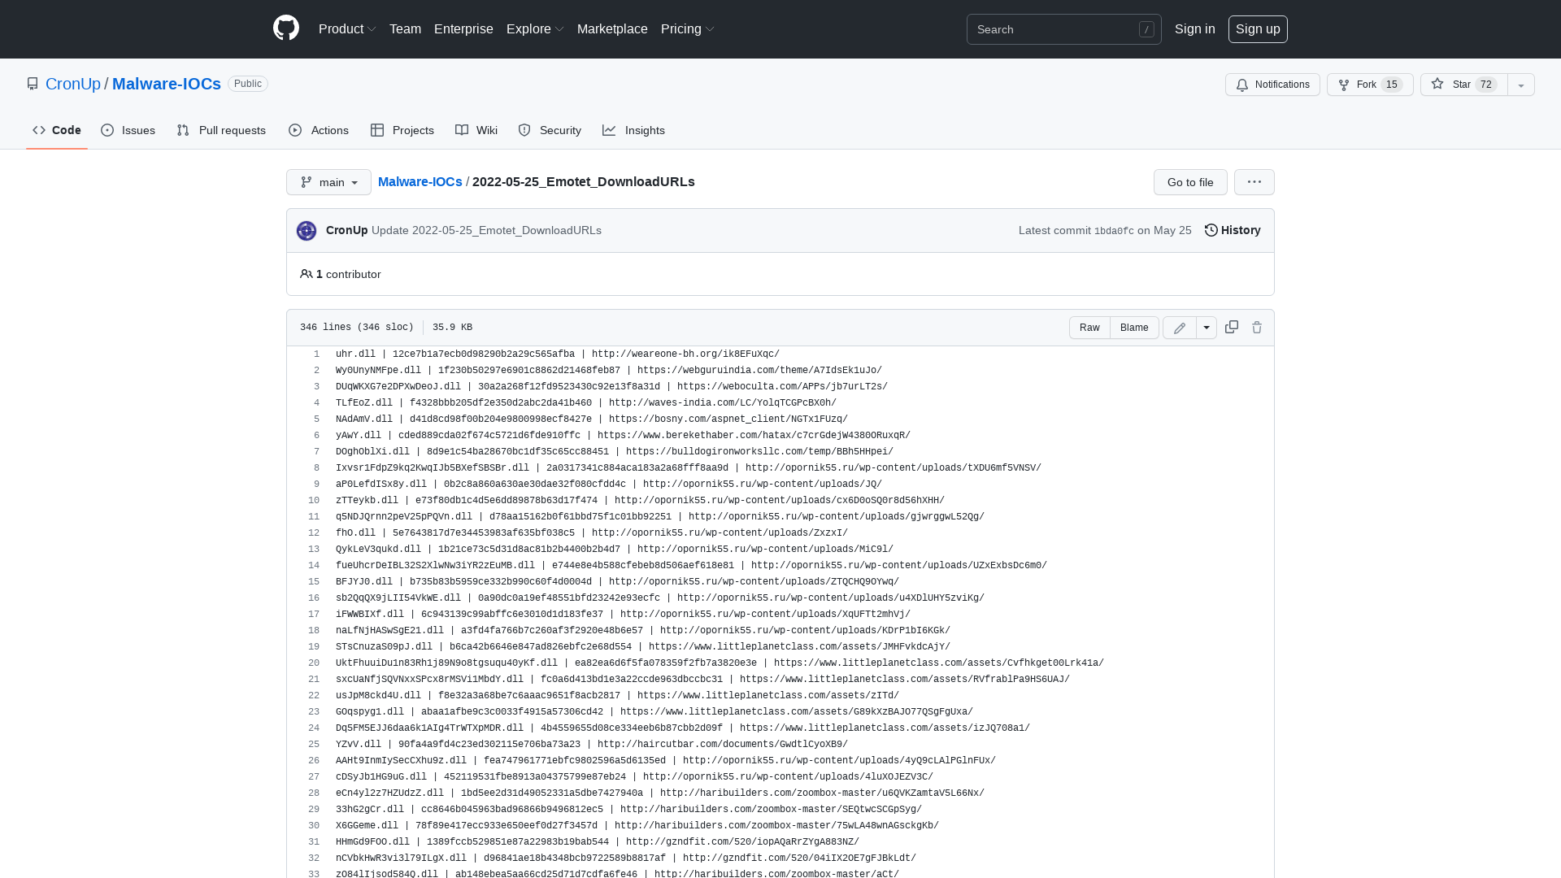Click the line starting with yAwY.dll

623,435
